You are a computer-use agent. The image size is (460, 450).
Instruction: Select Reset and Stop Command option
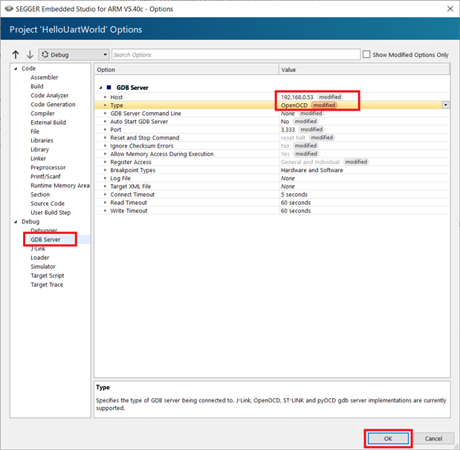[272, 138]
